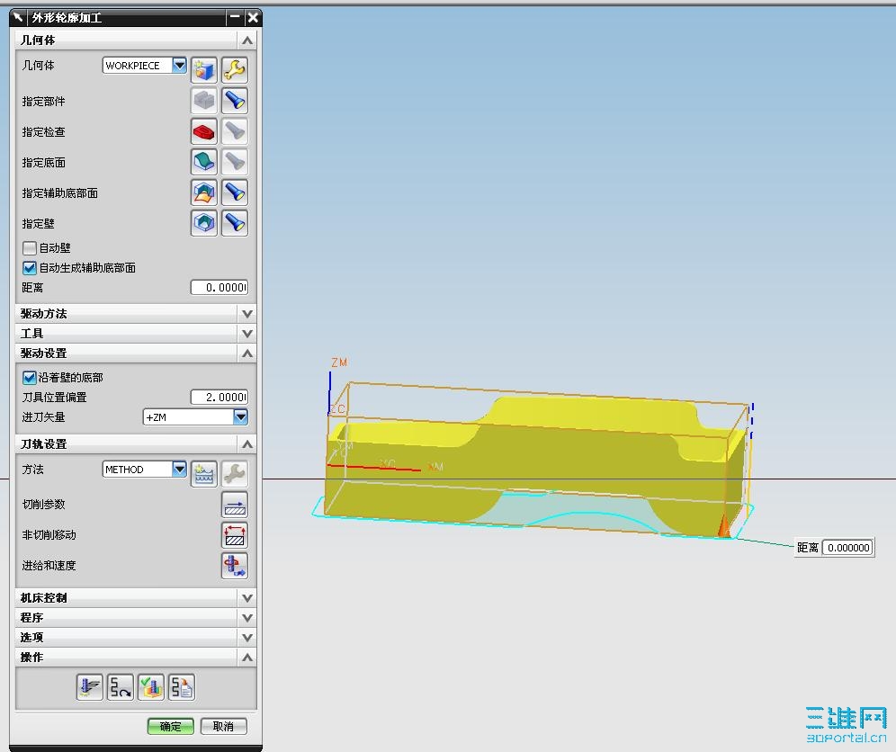Image resolution: width=896 pixels, height=752 pixels.
Task: Open the METHOD dropdown list
Action: point(179,470)
